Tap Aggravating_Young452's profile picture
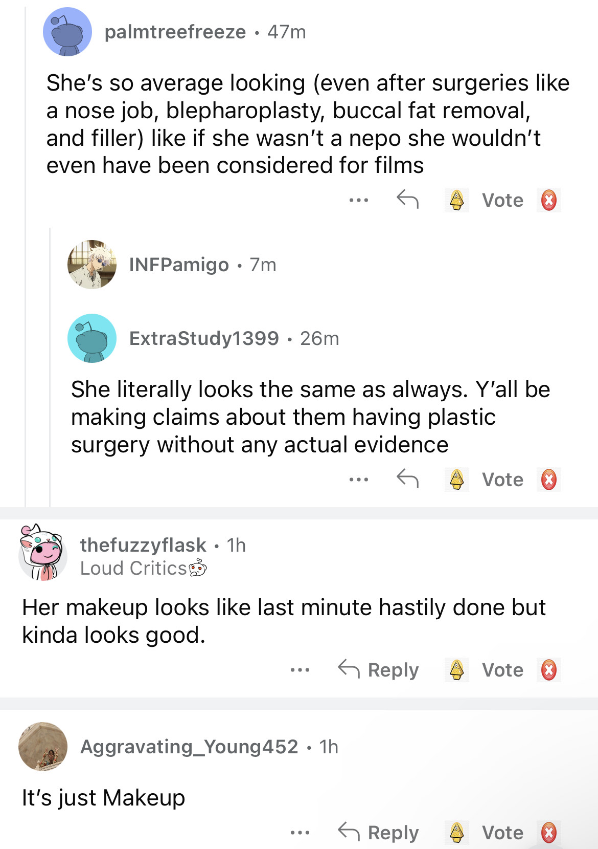598x849 pixels. click(x=43, y=747)
